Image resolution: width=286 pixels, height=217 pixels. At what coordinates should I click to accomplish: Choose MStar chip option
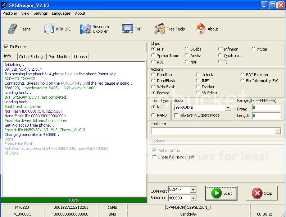253,49
